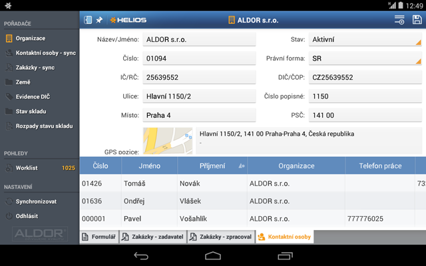Click the Číslo popisné field 1150
The height and width of the screenshot is (266, 426).
[x=365, y=96]
